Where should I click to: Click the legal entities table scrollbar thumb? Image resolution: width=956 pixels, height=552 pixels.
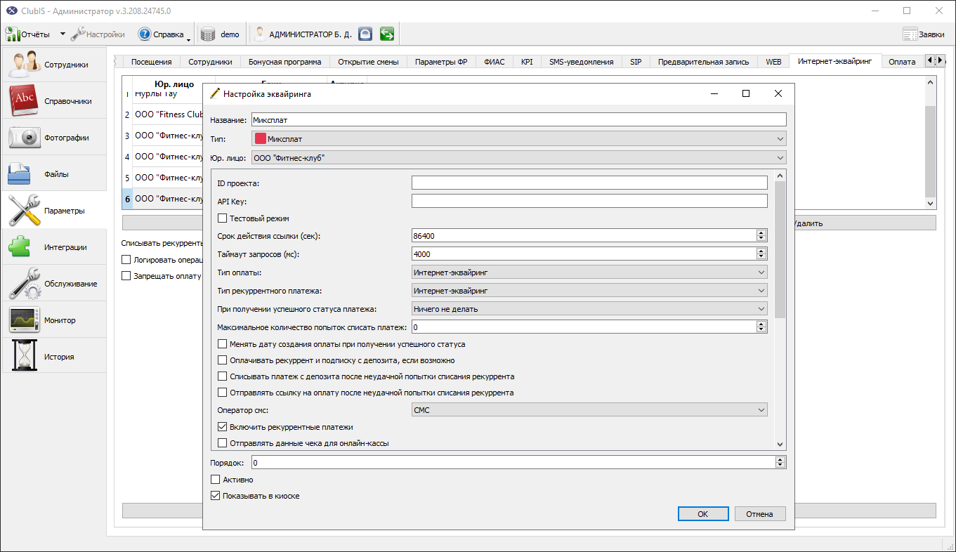pos(930,151)
